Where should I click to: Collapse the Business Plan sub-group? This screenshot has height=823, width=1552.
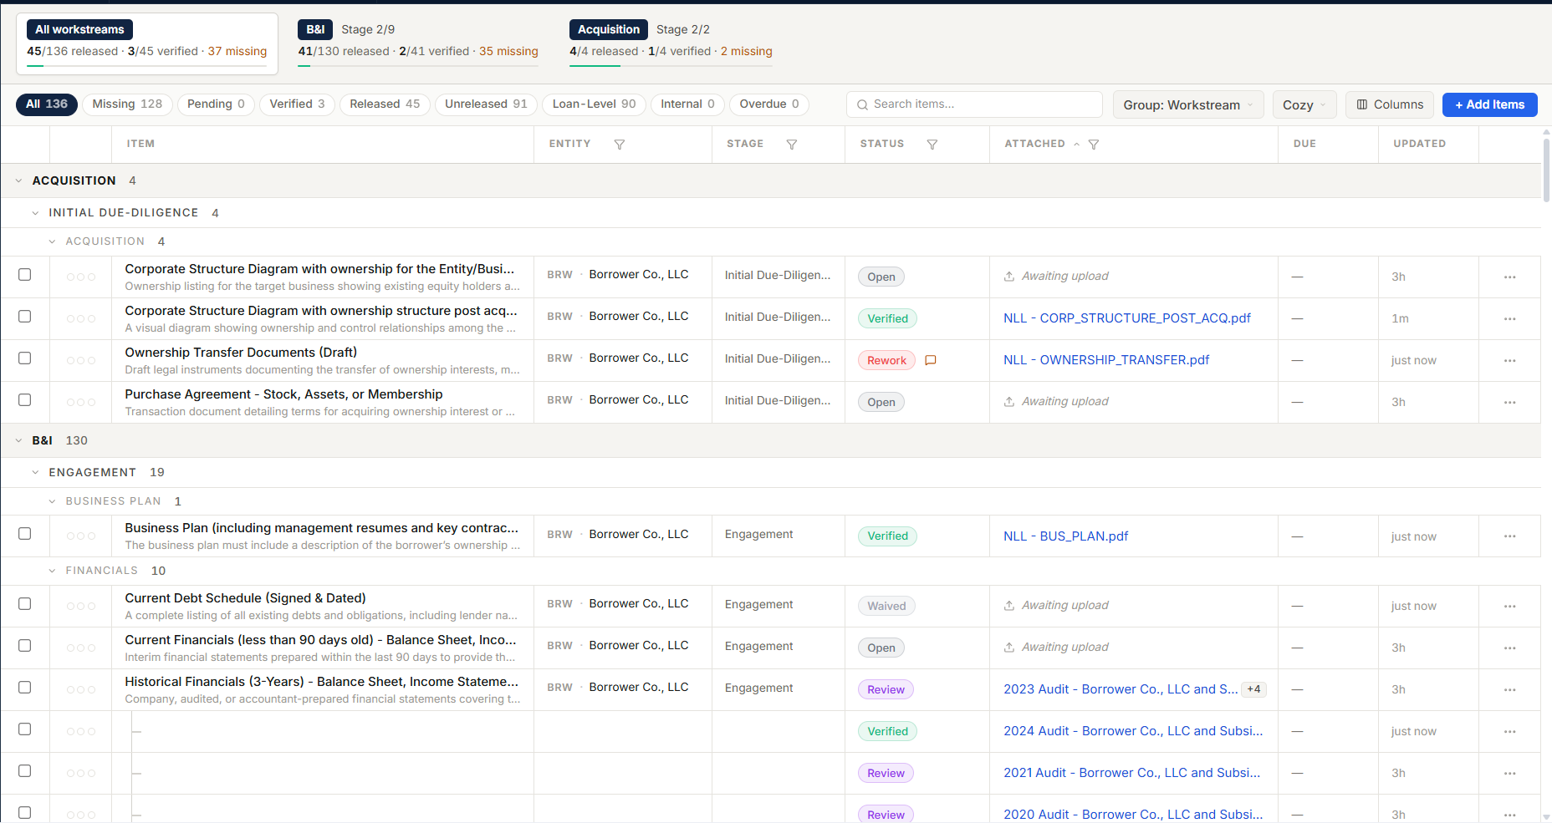(x=52, y=501)
